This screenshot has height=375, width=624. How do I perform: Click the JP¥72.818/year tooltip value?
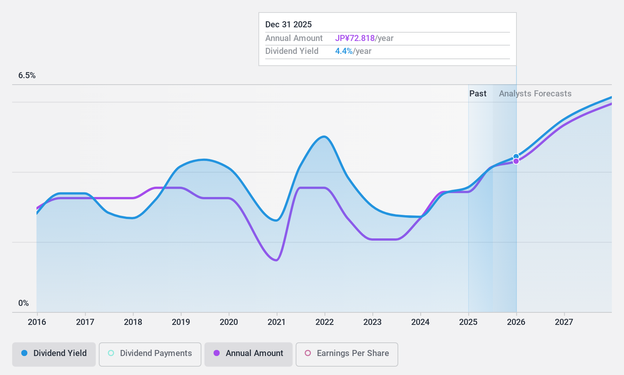tap(364, 38)
